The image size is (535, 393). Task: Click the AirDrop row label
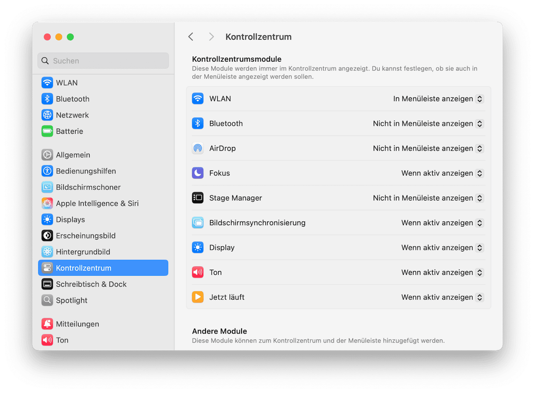[222, 148]
